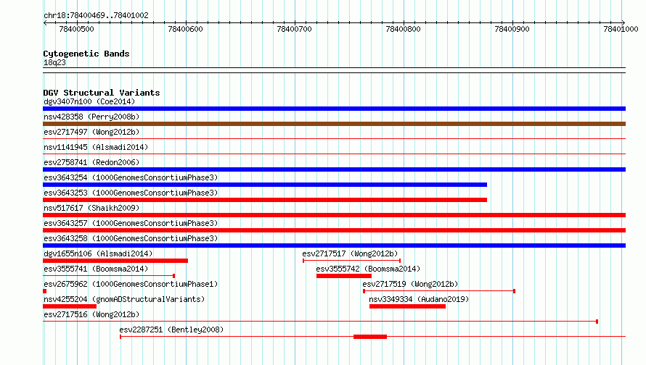Click the 78400800 ruler marker
Screen dimensions: 646x365
[x=403, y=29]
